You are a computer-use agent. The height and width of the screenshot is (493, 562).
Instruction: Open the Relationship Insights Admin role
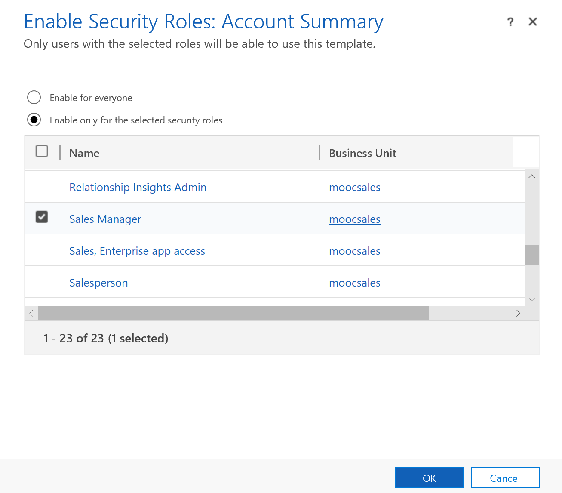click(x=138, y=187)
